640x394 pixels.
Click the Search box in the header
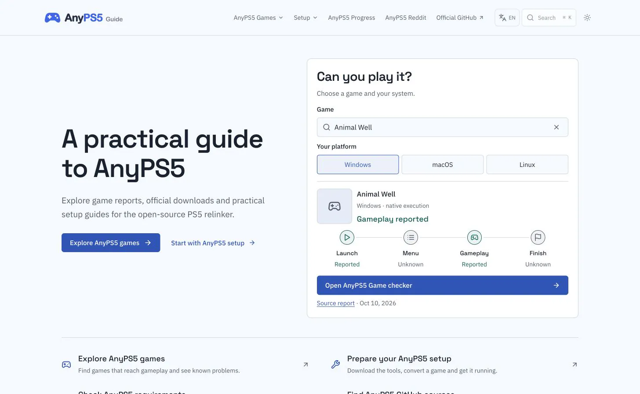[x=549, y=18]
